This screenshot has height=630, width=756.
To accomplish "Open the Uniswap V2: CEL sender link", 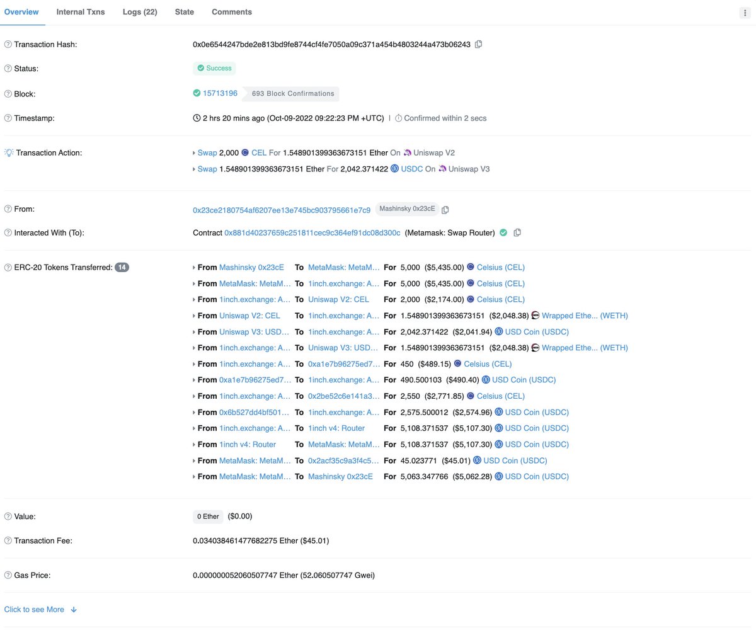I will (249, 316).
